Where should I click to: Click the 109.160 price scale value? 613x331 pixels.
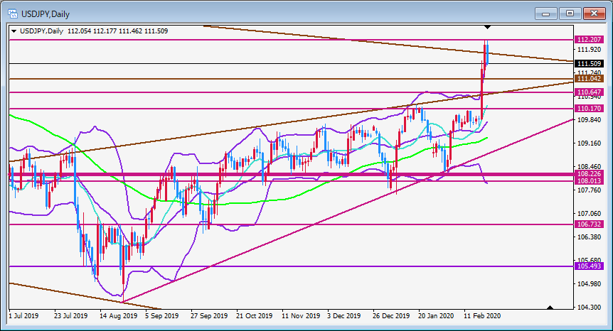(589, 143)
